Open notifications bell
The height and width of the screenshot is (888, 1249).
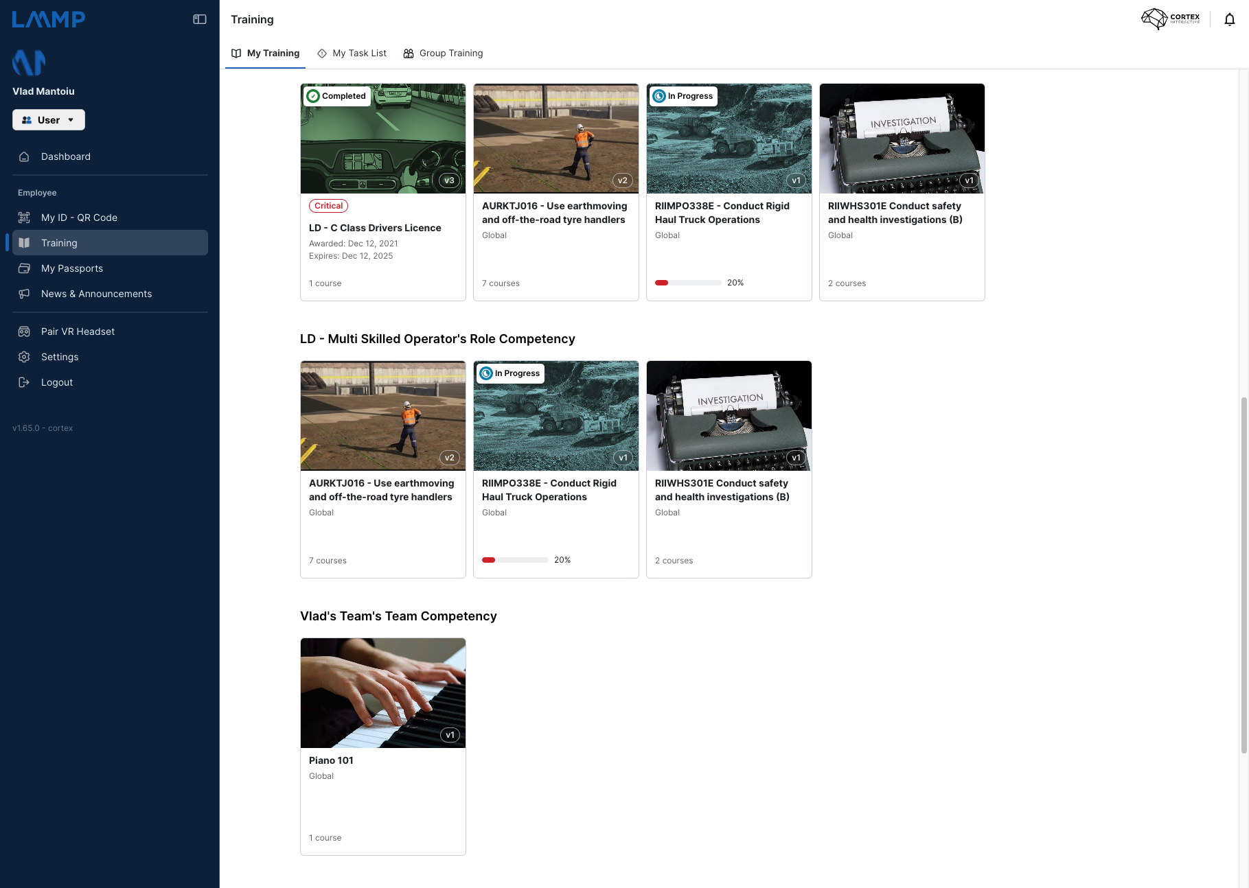coord(1230,19)
